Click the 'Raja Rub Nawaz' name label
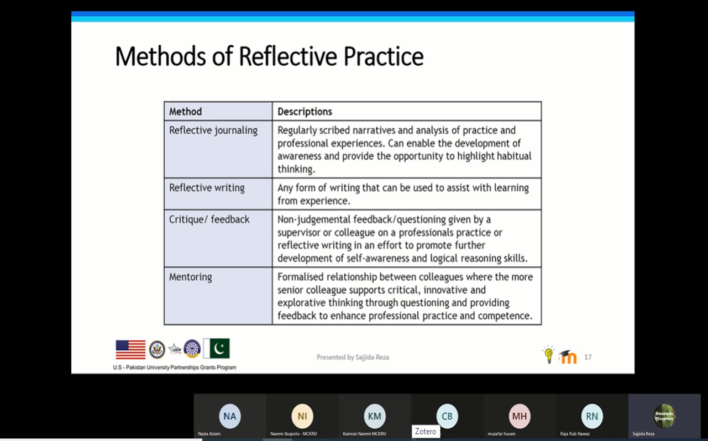Image resolution: width=708 pixels, height=441 pixels. coord(575,434)
